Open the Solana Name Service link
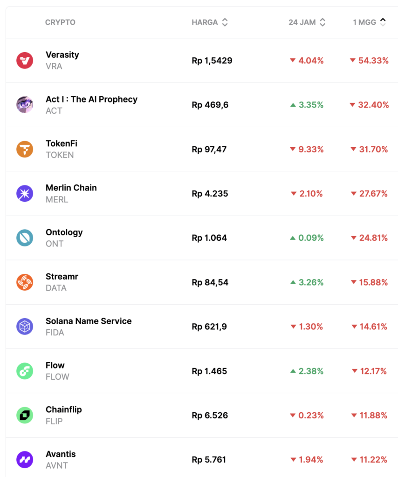This screenshot has width=398, height=477. 89,321
